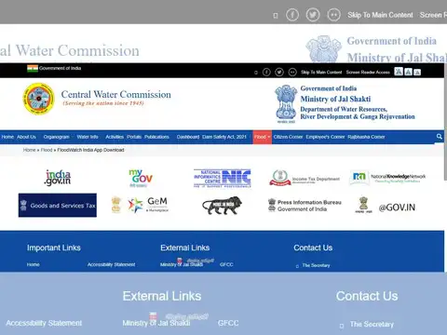This screenshot has width=447, height=335.
Task: Click the Important Links footer heading
Action: [54, 248]
